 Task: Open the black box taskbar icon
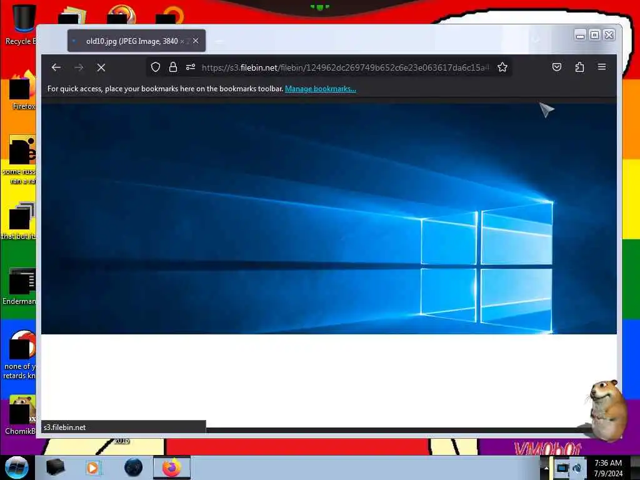(56, 467)
